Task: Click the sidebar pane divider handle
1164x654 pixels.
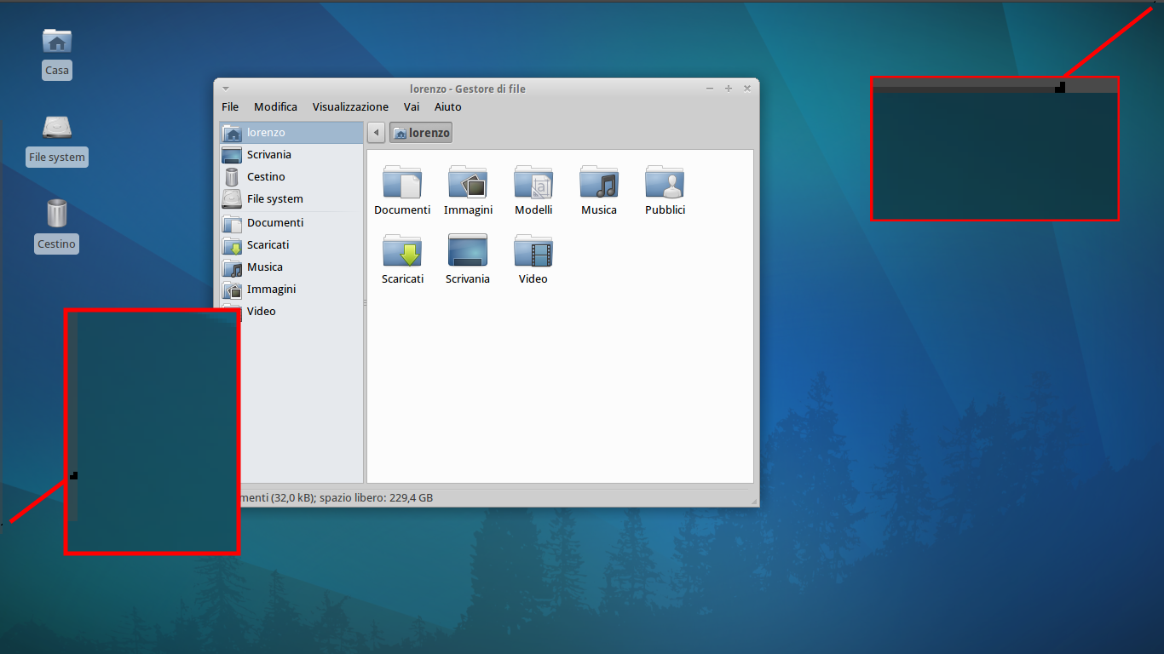Action: (365, 303)
